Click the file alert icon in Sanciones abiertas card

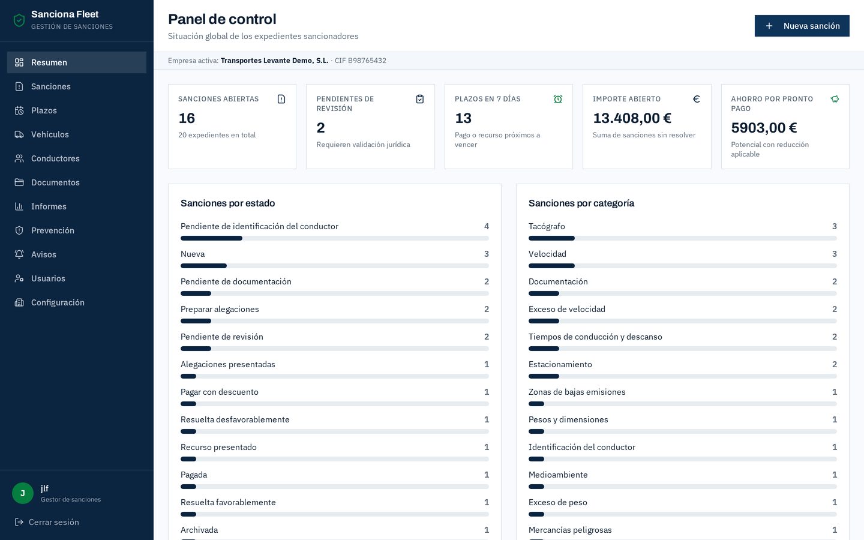(x=281, y=99)
